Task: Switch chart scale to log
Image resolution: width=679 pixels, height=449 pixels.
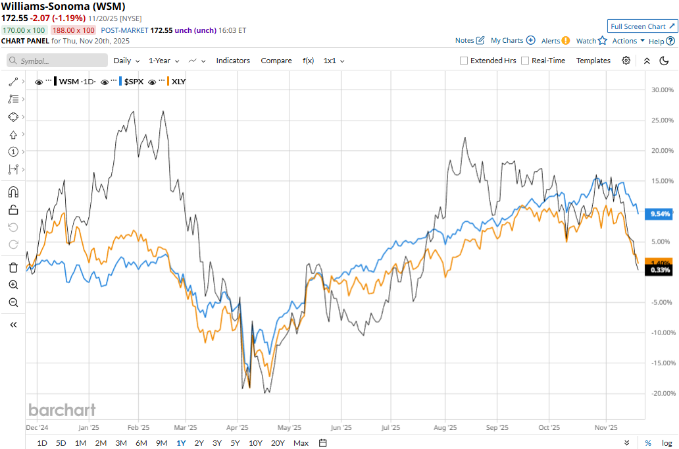Action: point(667,443)
